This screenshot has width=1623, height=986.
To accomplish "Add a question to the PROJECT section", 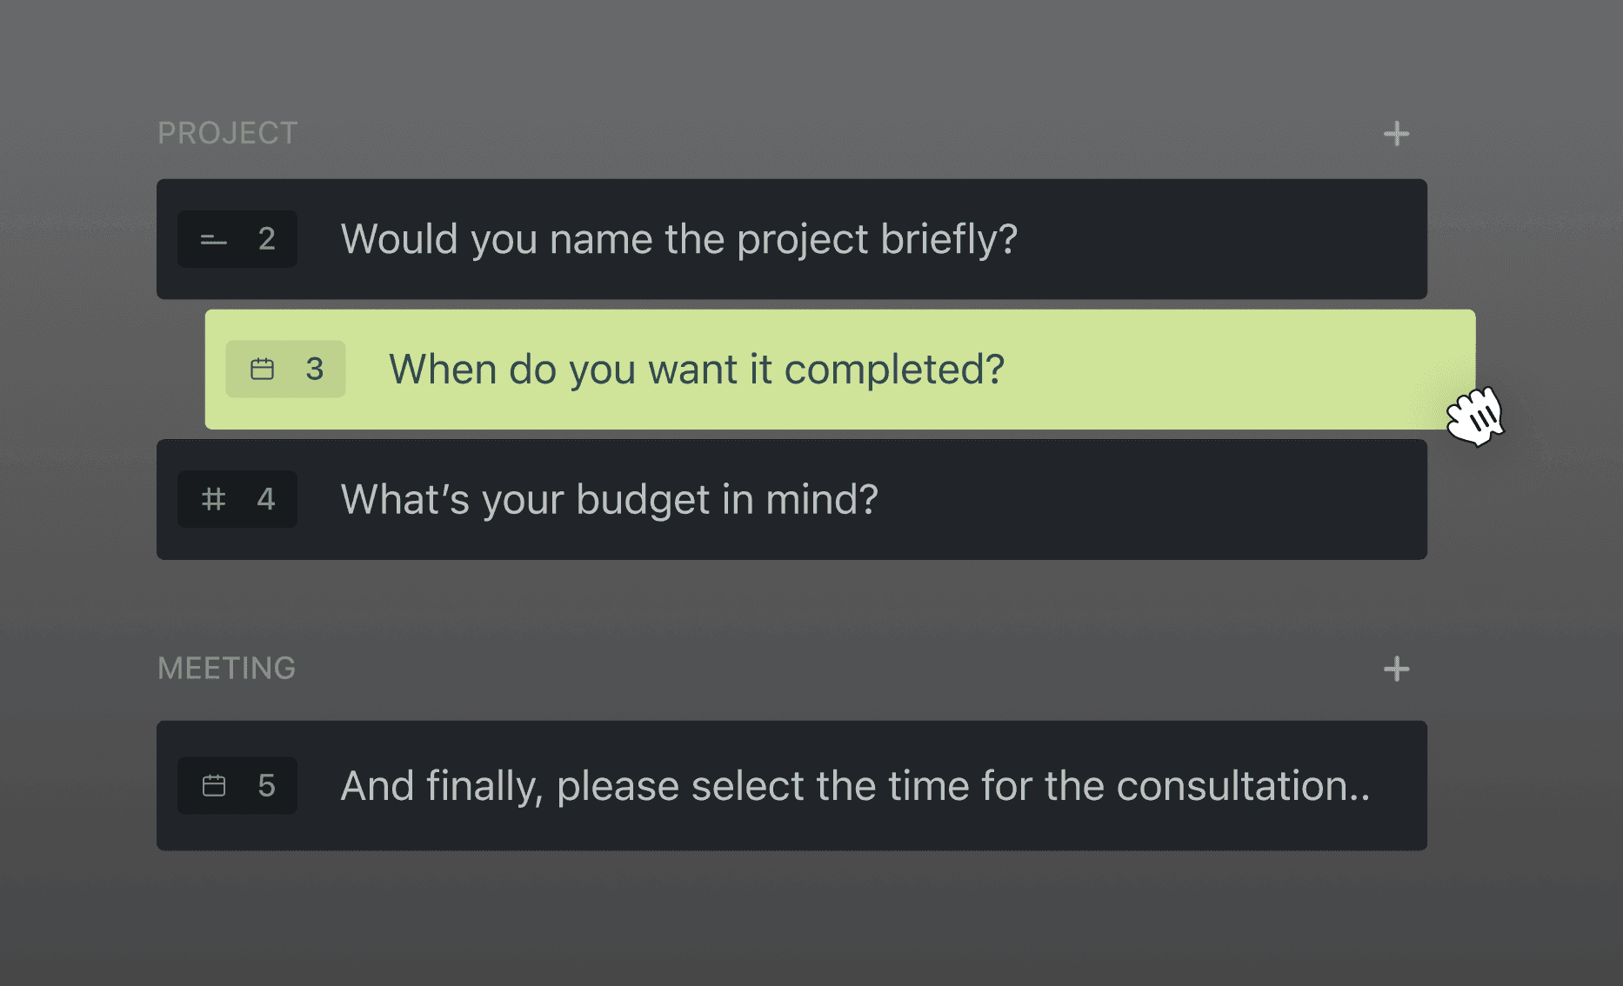I will pos(1396,134).
